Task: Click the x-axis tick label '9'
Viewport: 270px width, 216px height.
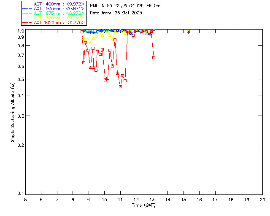Action: [89, 200]
